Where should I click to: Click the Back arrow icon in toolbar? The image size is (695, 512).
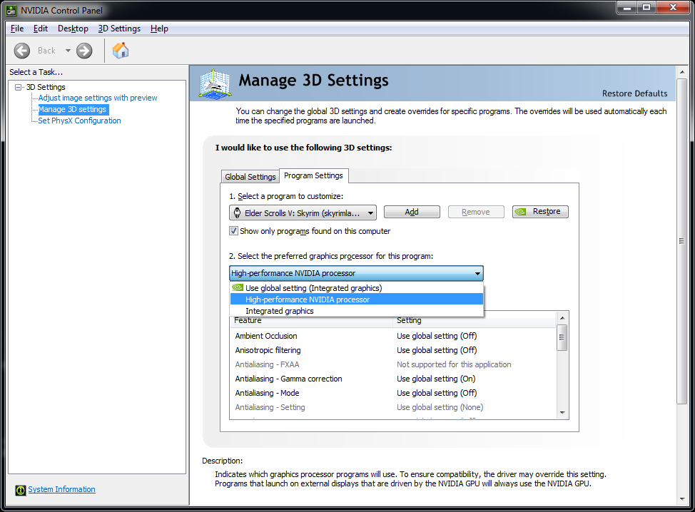click(21, 51)
